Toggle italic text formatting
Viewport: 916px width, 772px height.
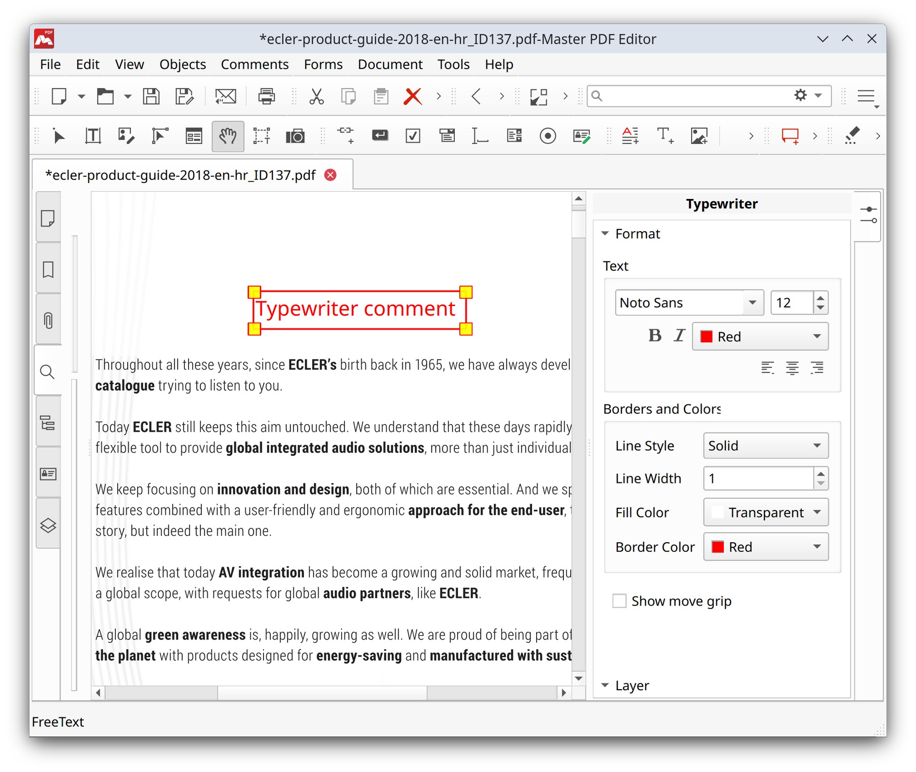pyautogui.click(x=679, y=336)
